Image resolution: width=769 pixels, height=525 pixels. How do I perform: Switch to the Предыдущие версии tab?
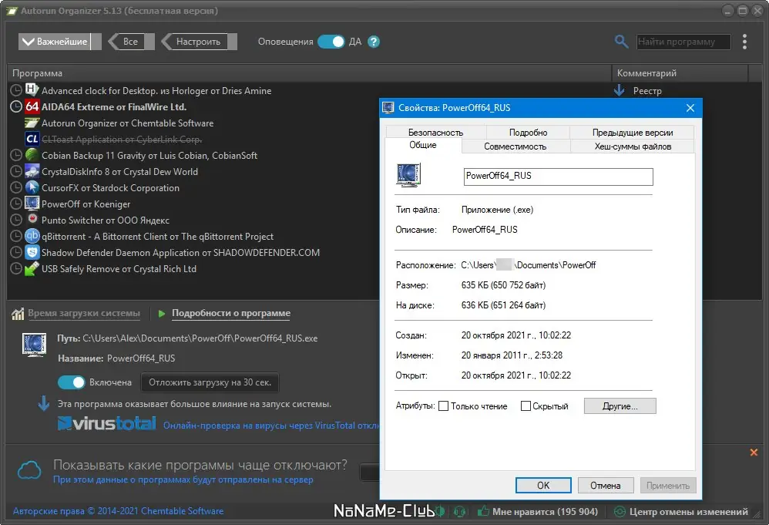633,133
